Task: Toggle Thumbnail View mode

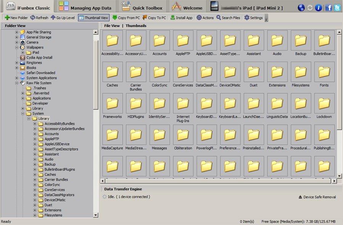Action: (94, 18)
